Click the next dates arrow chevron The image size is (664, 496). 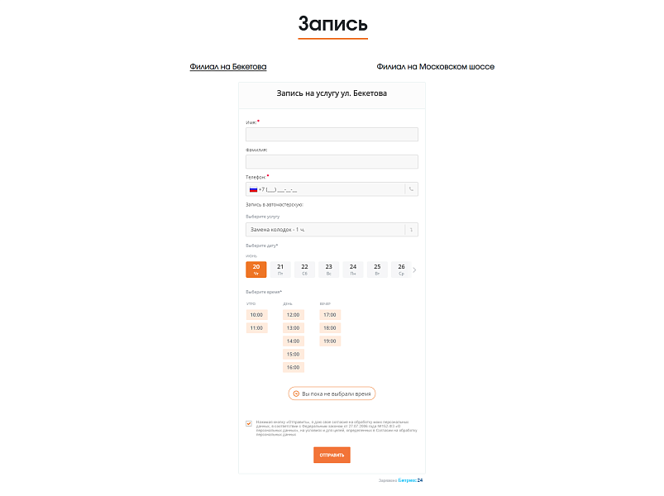pos(414,269)
